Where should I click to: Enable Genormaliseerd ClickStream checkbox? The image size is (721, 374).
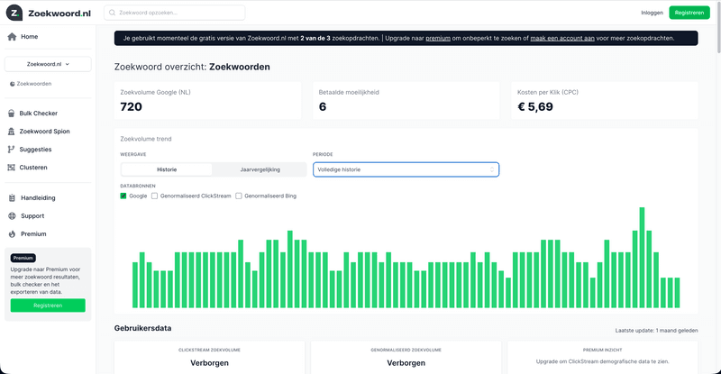click(154, 196)
